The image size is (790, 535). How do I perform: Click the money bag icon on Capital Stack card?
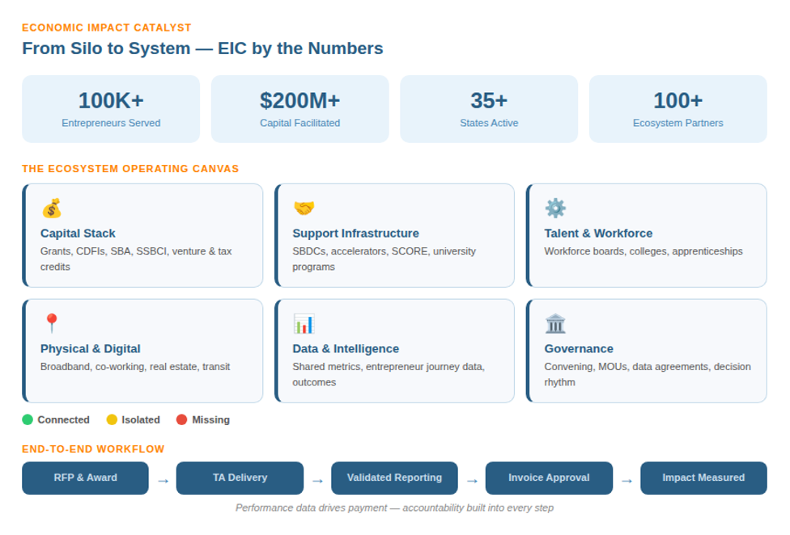(52, 208)
